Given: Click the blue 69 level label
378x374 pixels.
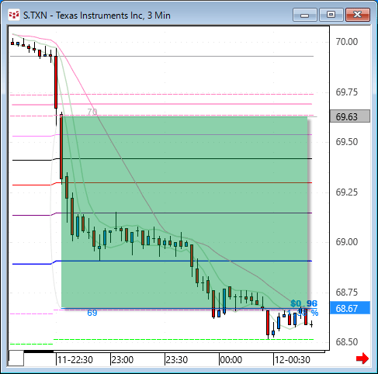Looking at the screenshot, I should (x=92, y=313).
